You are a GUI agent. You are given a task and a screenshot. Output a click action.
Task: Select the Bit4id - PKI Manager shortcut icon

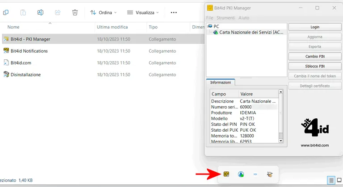click(6, 39)
